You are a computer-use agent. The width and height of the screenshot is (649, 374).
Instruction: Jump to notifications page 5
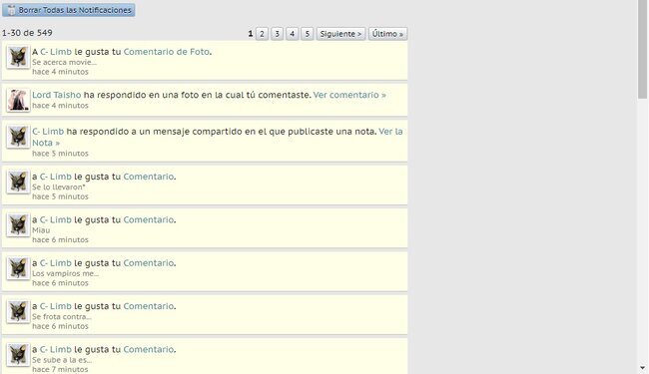coord(308,34)
